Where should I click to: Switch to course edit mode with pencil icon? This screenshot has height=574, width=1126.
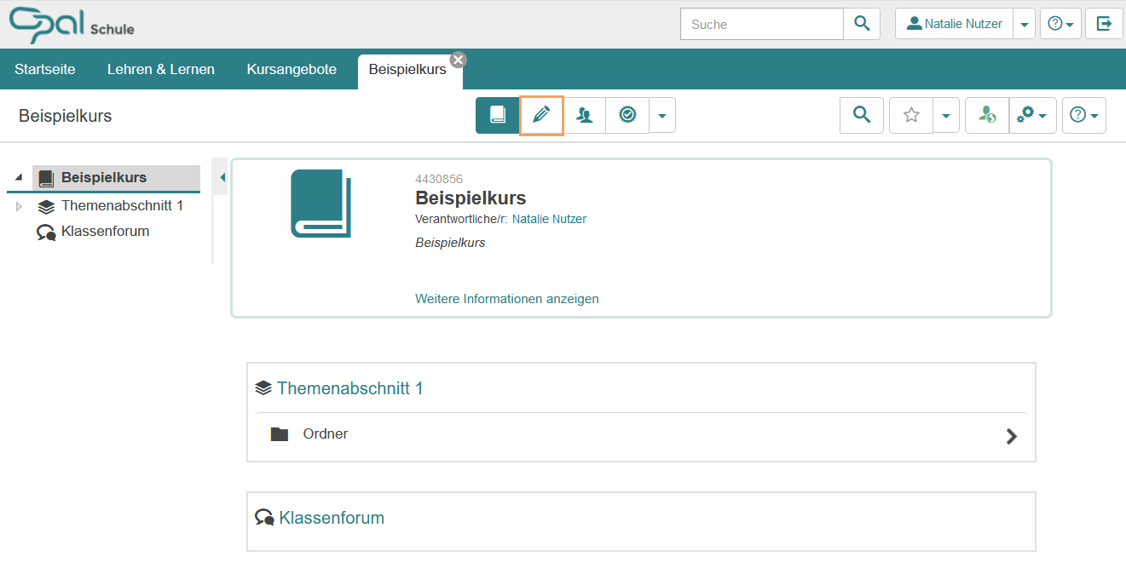click(x=541, y=115)
